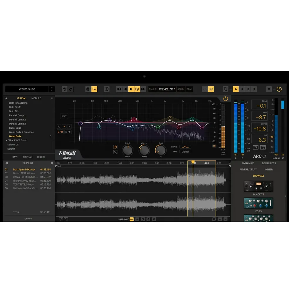Screen dimensions: 289x290
Task: Turn SNAPSHOT ON toggle off
Action: pyautogui.click(x=132, y=219)
